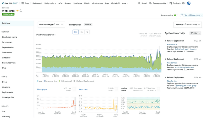Open the WebPortal info icon

(x=21, y=11)
